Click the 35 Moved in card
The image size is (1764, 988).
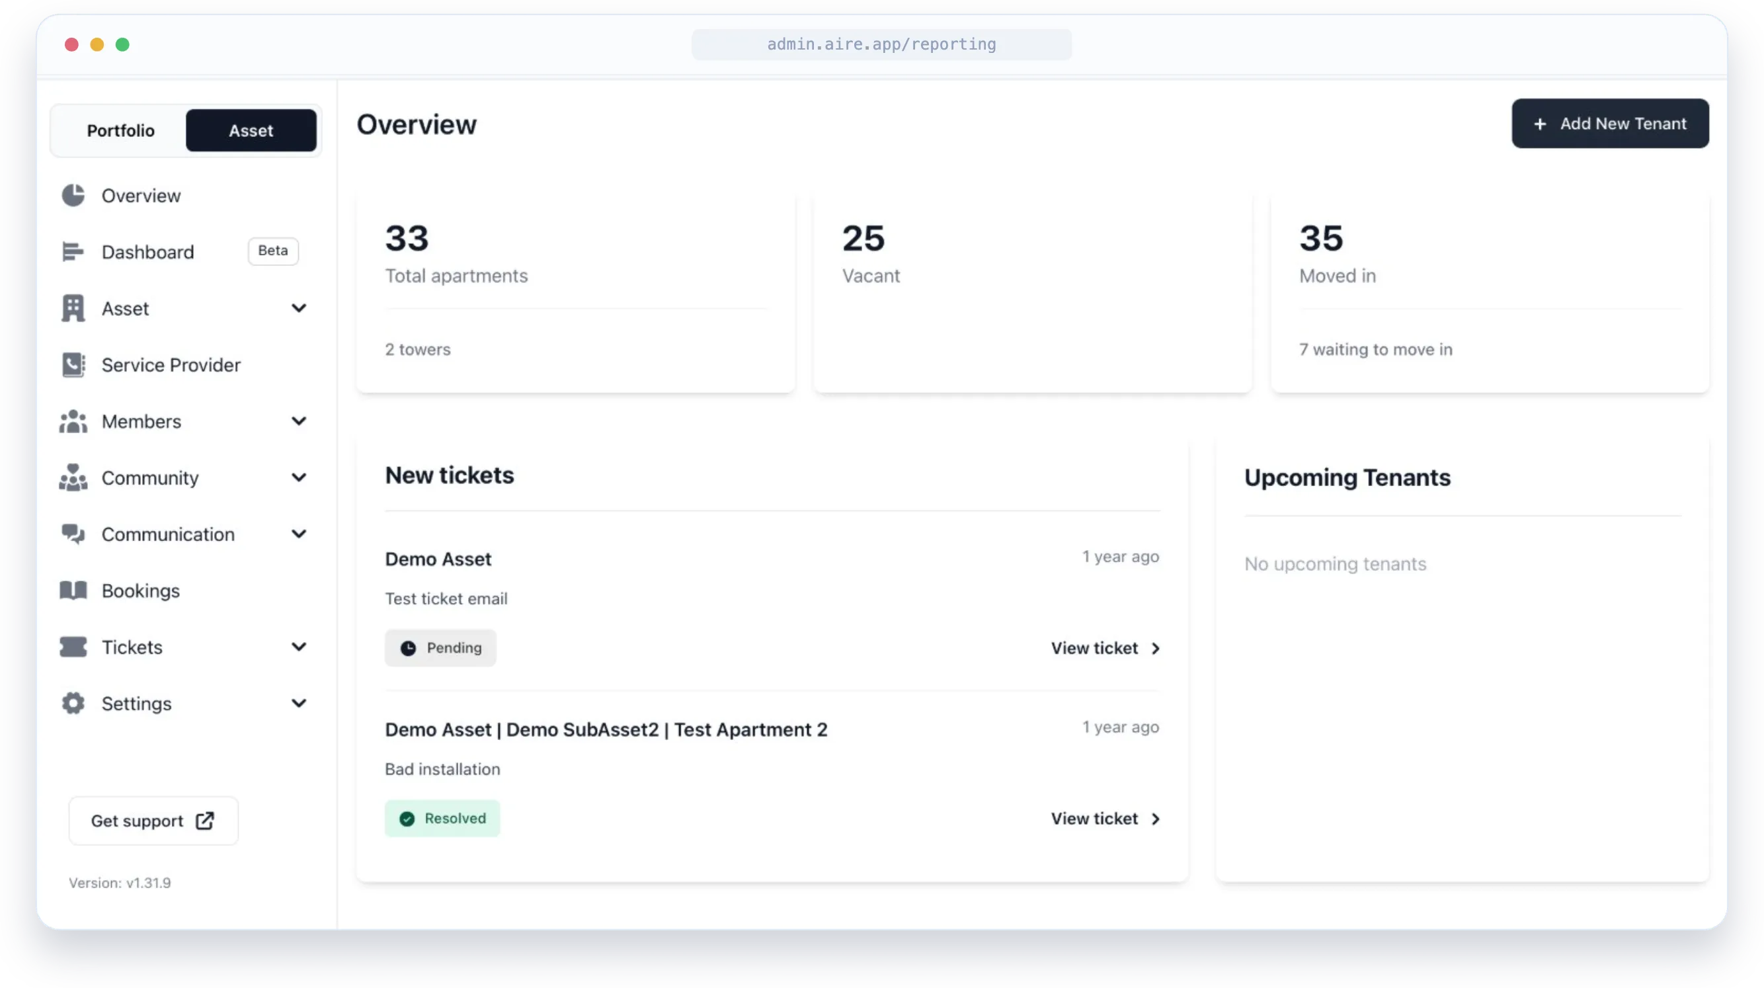tap(1490, 292)
